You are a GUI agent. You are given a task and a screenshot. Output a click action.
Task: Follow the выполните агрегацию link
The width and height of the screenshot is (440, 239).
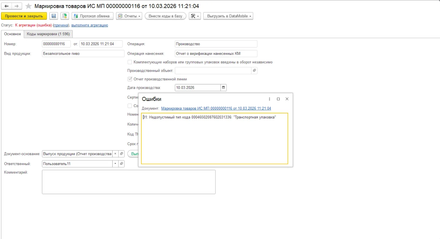90,25
